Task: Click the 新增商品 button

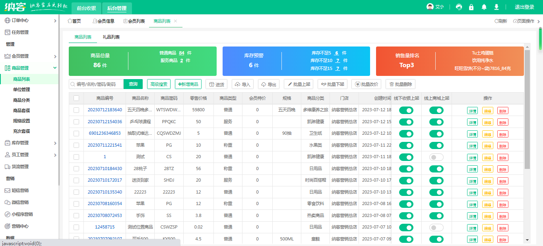Action: (x=188, y=84)
